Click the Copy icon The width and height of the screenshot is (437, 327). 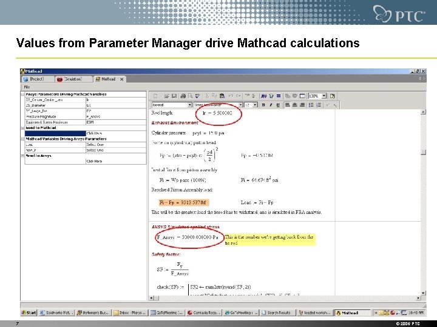click(x=214, y=96)
